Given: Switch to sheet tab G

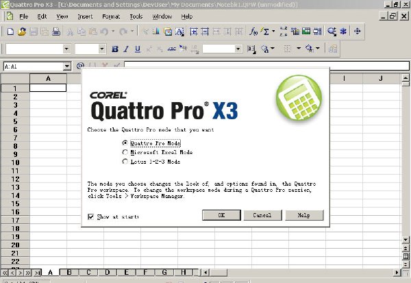Looking at the screenshot, I should (164, 272).
